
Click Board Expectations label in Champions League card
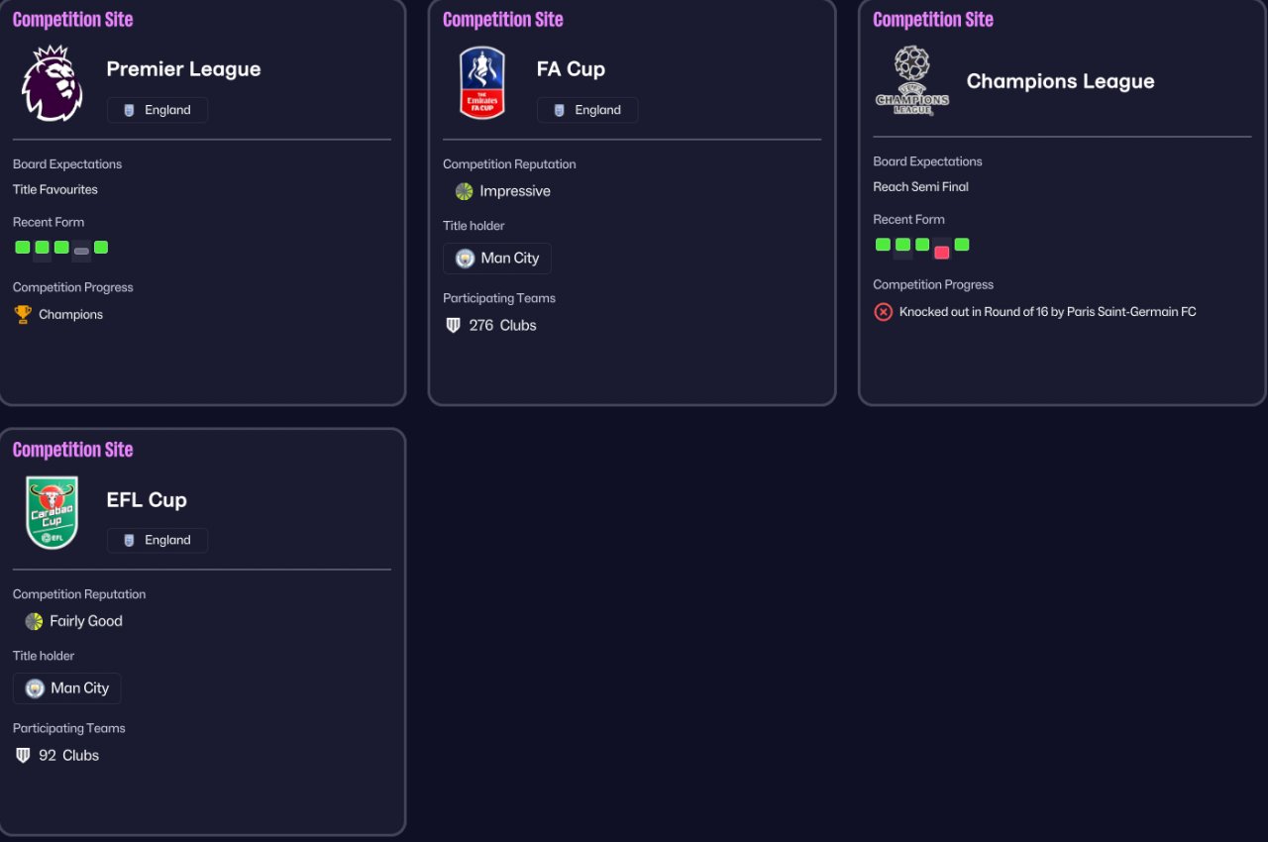coord(927,161)
